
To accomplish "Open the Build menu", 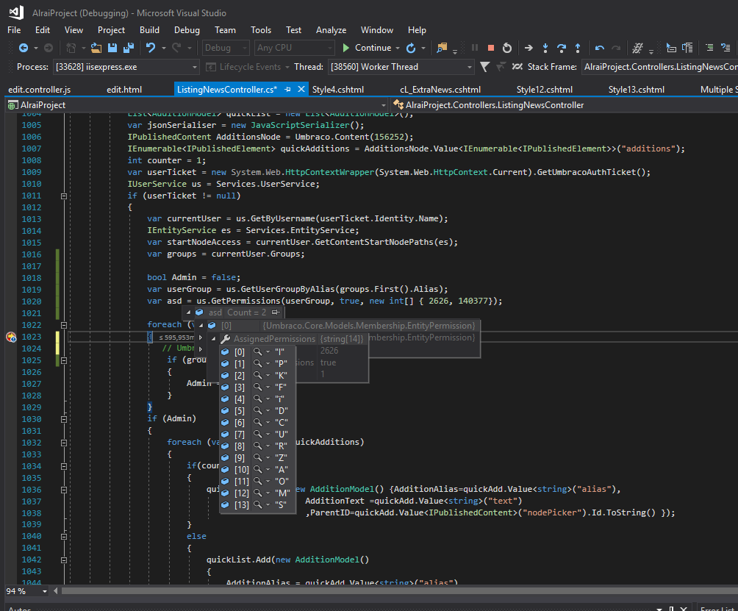I will pyautogui.click(x=149, y=30).
